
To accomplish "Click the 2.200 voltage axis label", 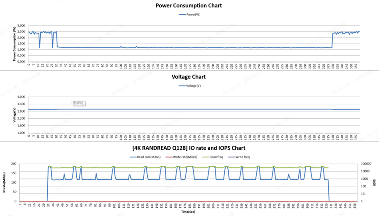I will tap(21, 118).
